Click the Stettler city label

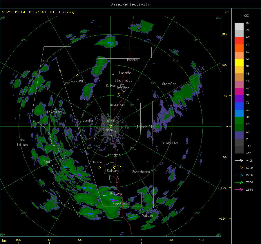[169, 84]
